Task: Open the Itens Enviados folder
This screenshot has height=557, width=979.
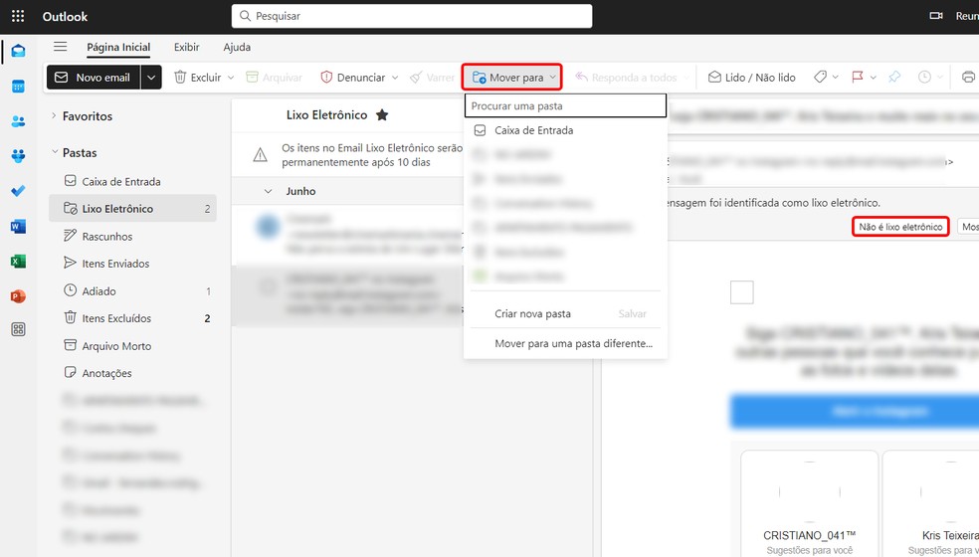Action: tap(132, 264)
